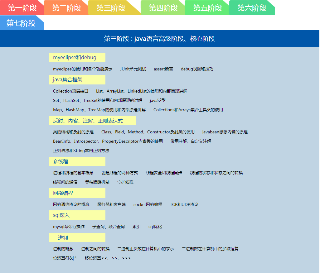Click '守护线程' text
This screenshot has height=273, width=320.
(125, 182)
